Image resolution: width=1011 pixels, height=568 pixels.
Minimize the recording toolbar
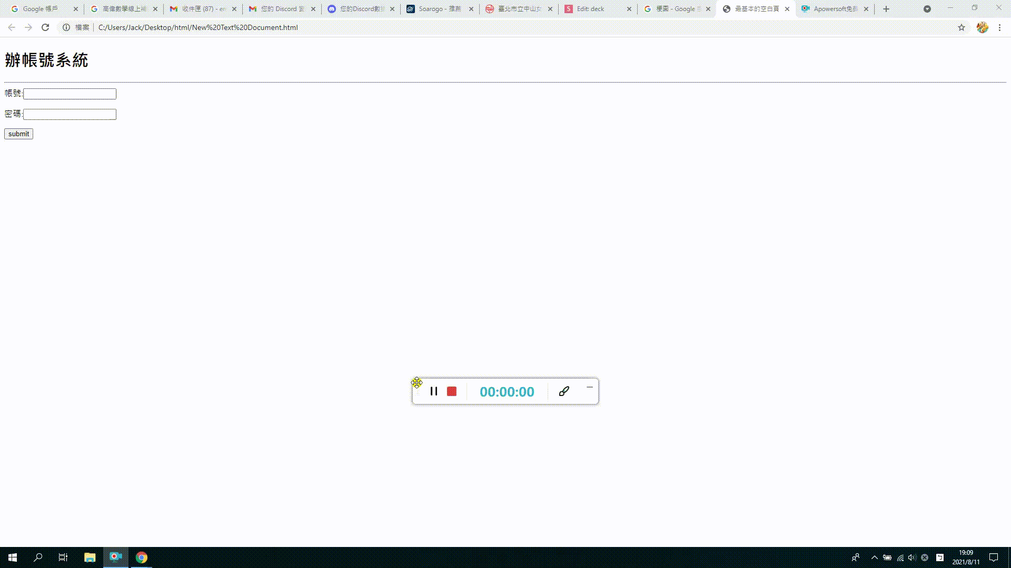(589, 388)
